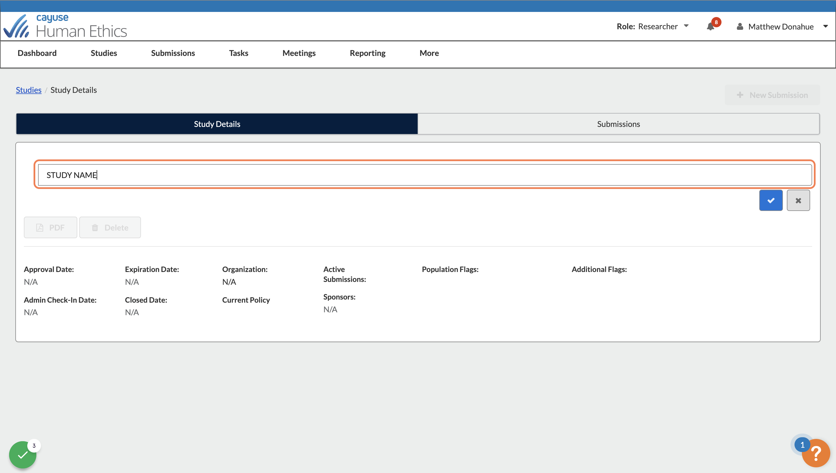Navigate to Meetings
836x473 pixels.
point(299,53)
